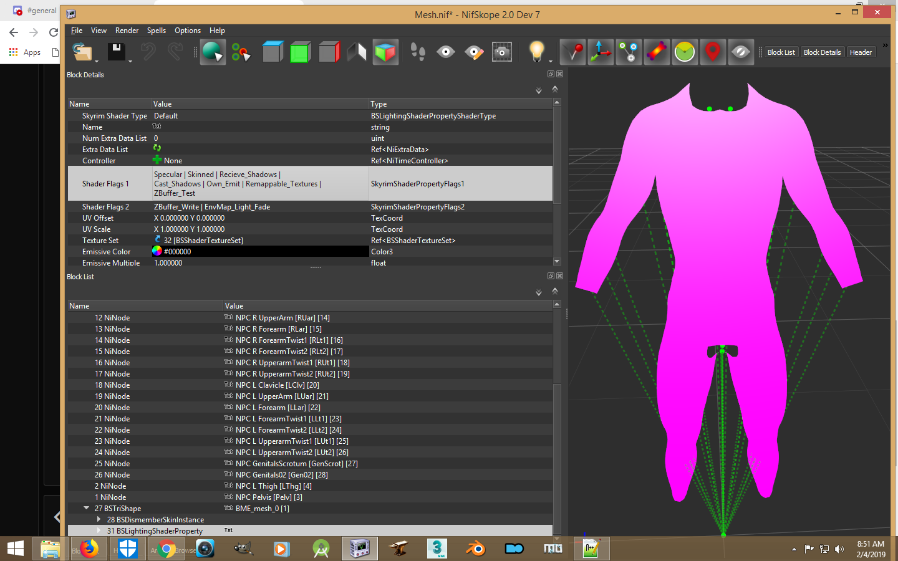898x561 pixels.
Task: Redo using the right curved arrow icon
Action: coord(175,52)
